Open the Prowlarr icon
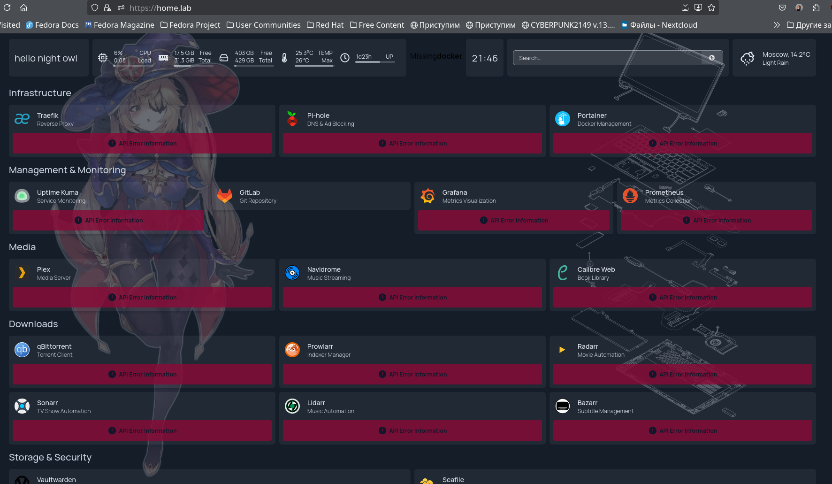Image resolution: width=832 pixels, height=484 pixels. (292, 350)
